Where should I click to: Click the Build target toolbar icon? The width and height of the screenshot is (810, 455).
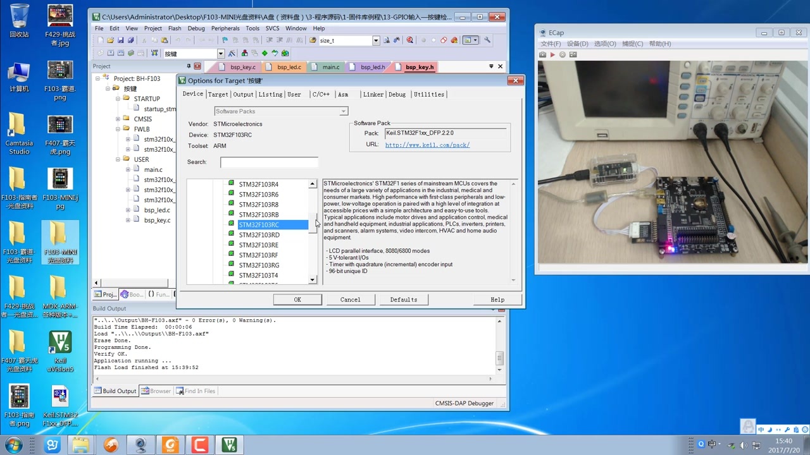(x=110, y=54)
